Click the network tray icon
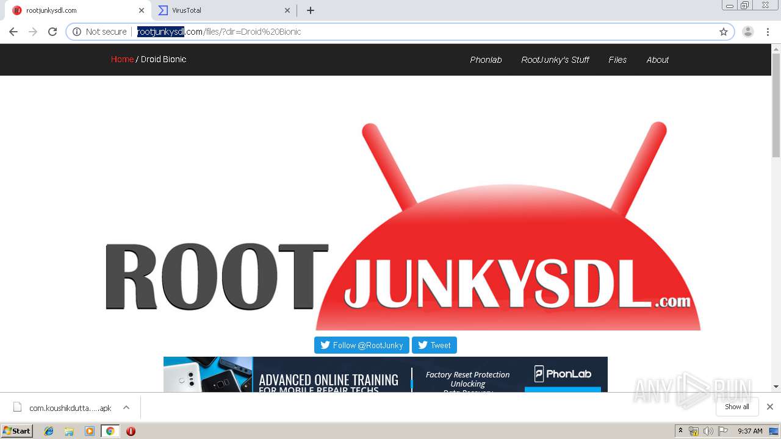 (694, 431)
